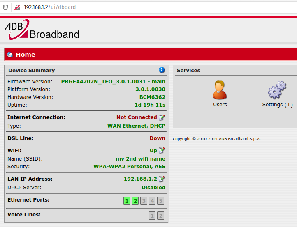The height and width of the screenshot is (227, 297).
Task: Click the Voice Lines label
Action: [24, 215]
